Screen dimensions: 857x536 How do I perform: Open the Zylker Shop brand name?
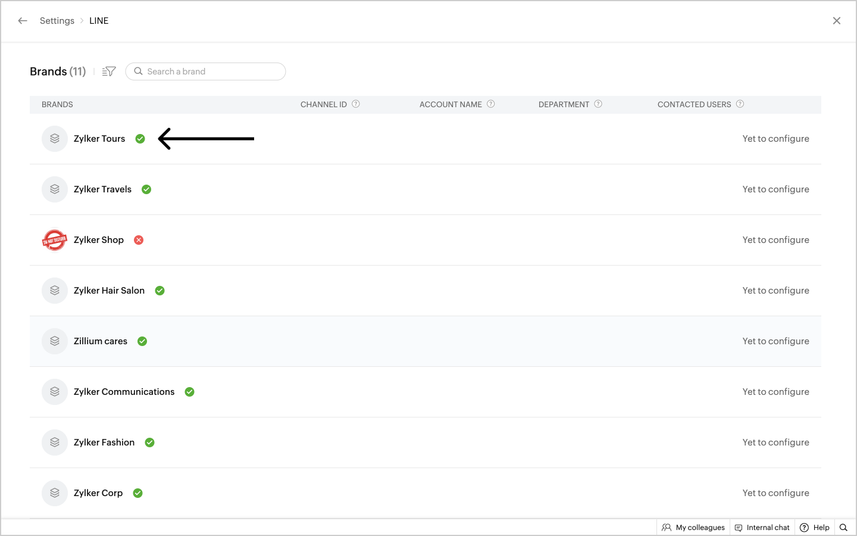point(99,240)
